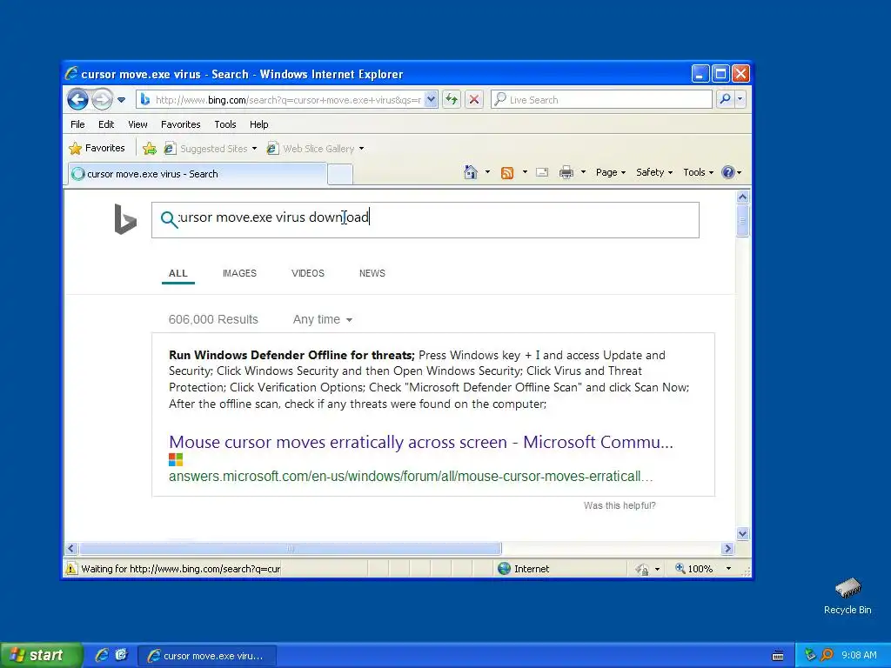This screenshot has height=668, width=891.
Task: Open the command bar Tools menu
Action: [698, 172]
